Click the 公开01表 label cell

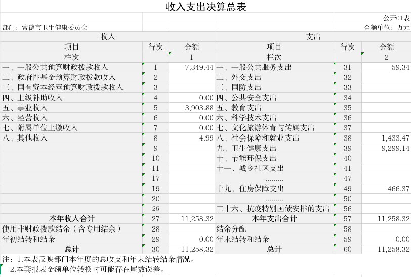396,18
